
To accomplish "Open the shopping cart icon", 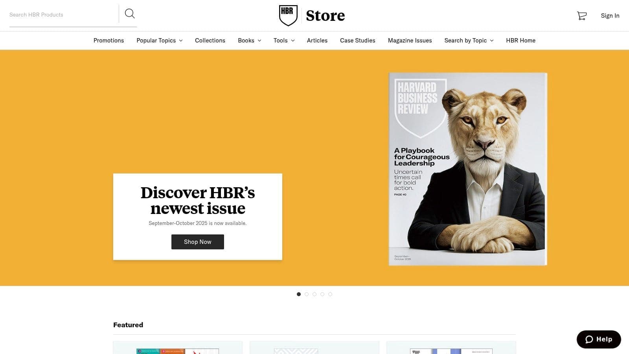I will pos(581,16).
